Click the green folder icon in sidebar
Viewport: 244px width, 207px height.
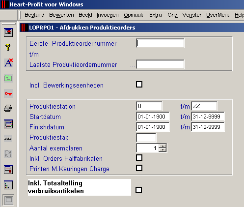pyautogui.click(x=8, y=78)
